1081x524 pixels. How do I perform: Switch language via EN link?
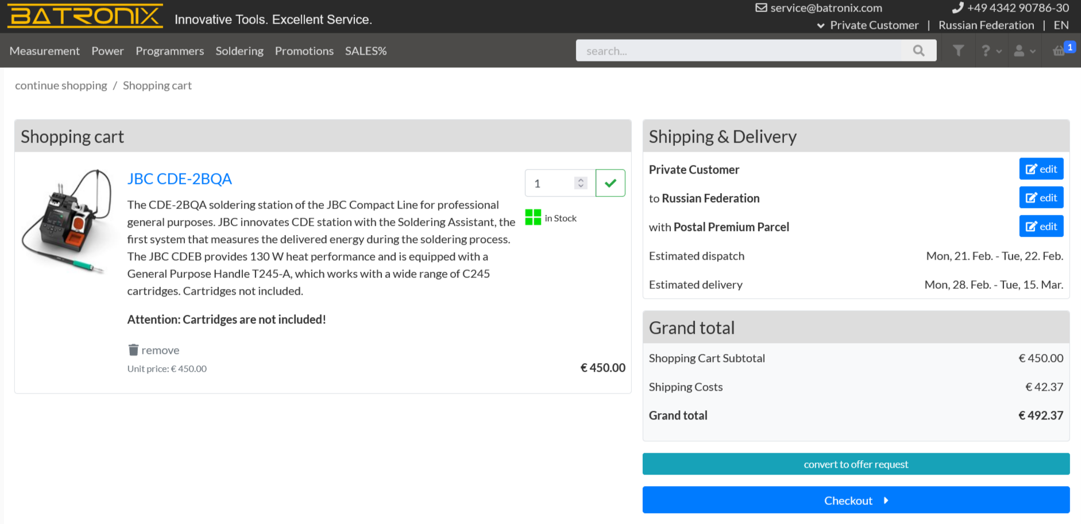pyautogui.click(x=1061, y=25)
